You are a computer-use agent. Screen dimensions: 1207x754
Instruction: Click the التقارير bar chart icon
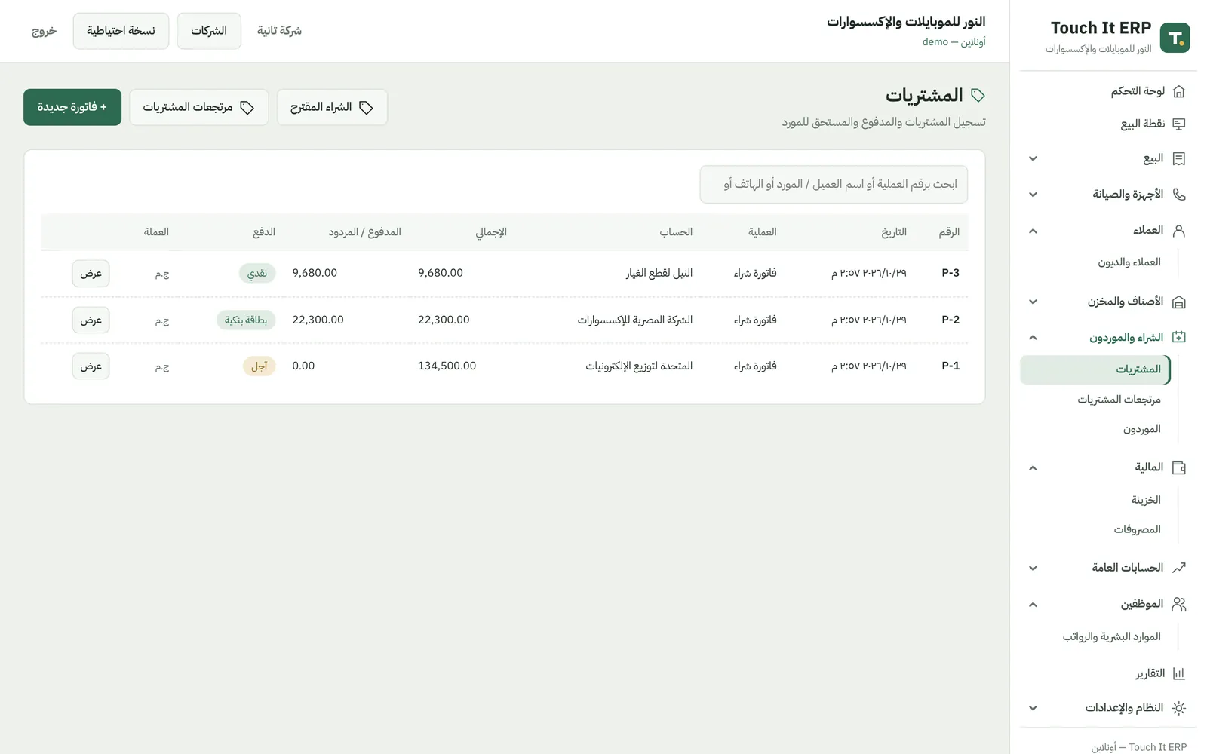(1179, 673)
